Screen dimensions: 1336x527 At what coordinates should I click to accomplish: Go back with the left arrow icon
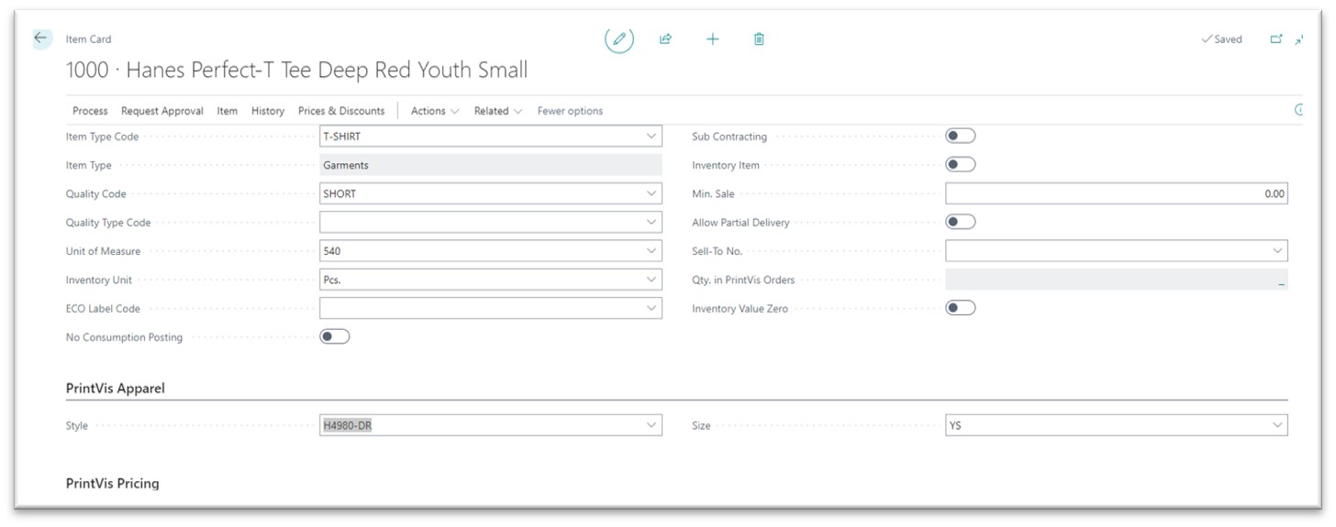click(41, 38)
